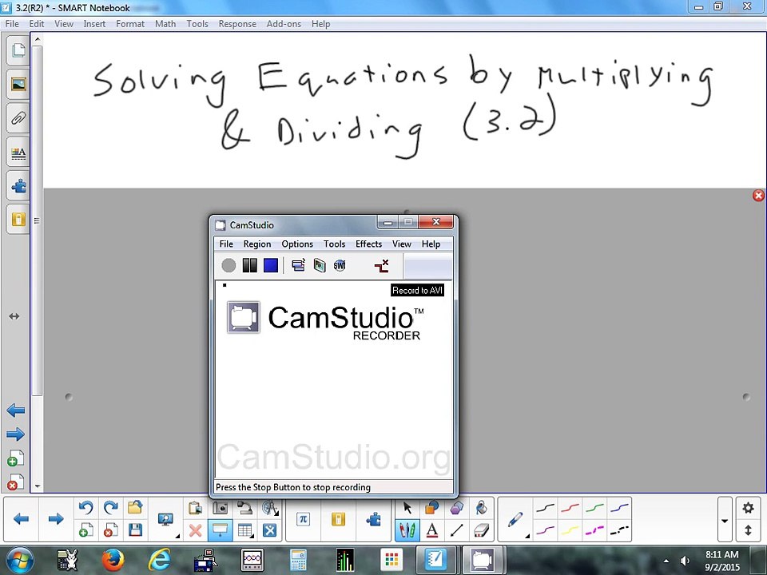Choose the yellow pen line style

570,530
